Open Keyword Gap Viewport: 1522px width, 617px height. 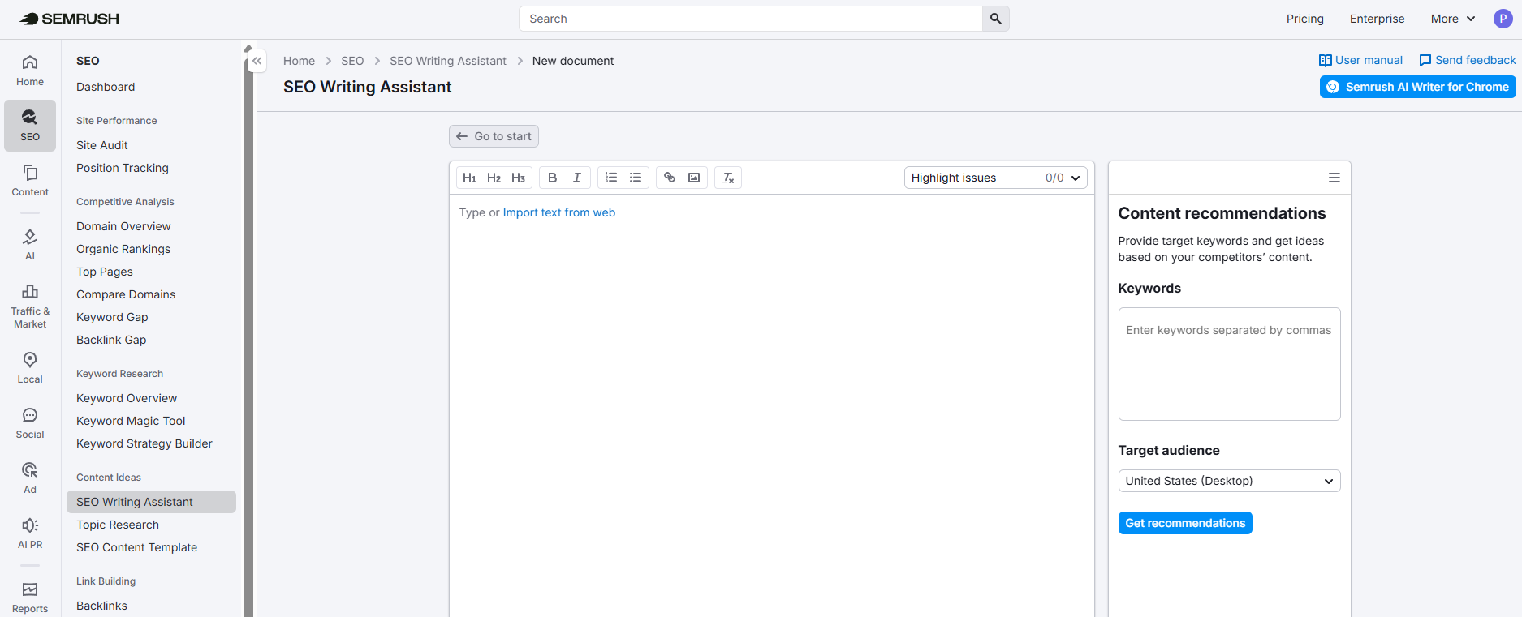point(112,317)
